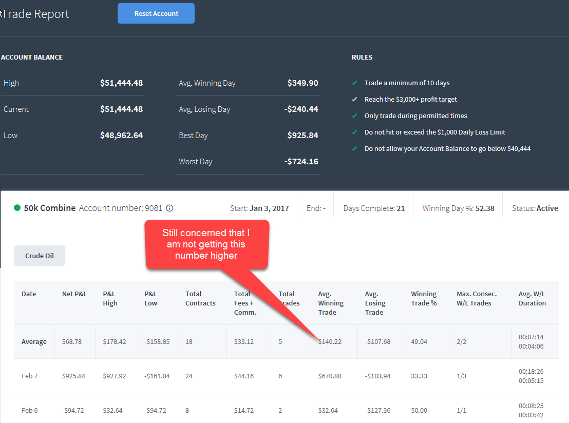The image size is (569, 423).
Task: Click Feb 7 winning trade % 33.33
Action: (419, 376)
